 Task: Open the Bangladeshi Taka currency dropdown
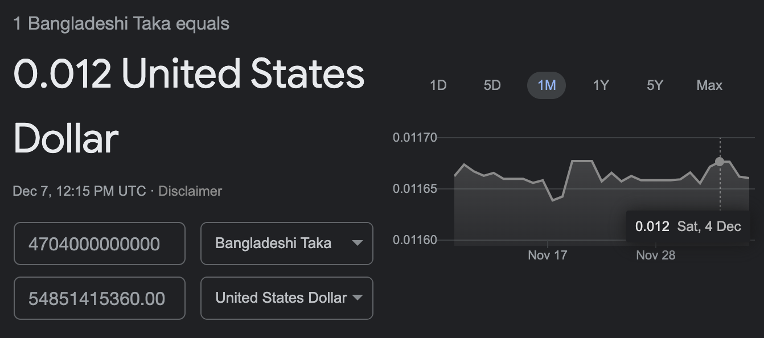[x=287, y=244]
